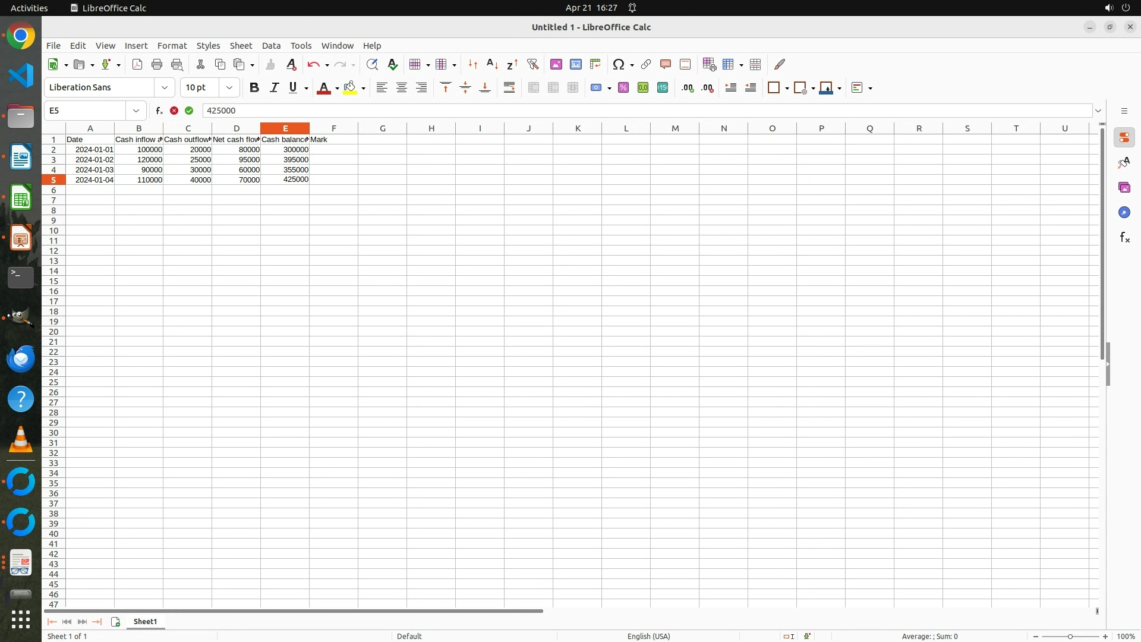
Task: Open the font size dropdown
Action: (x=229, y=88)
